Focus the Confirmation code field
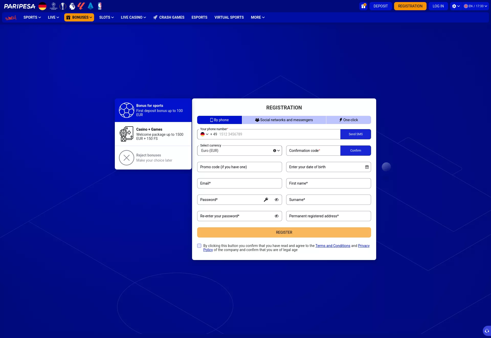The image size is (491, 338). pyautogui.click(x=313, y=151)
